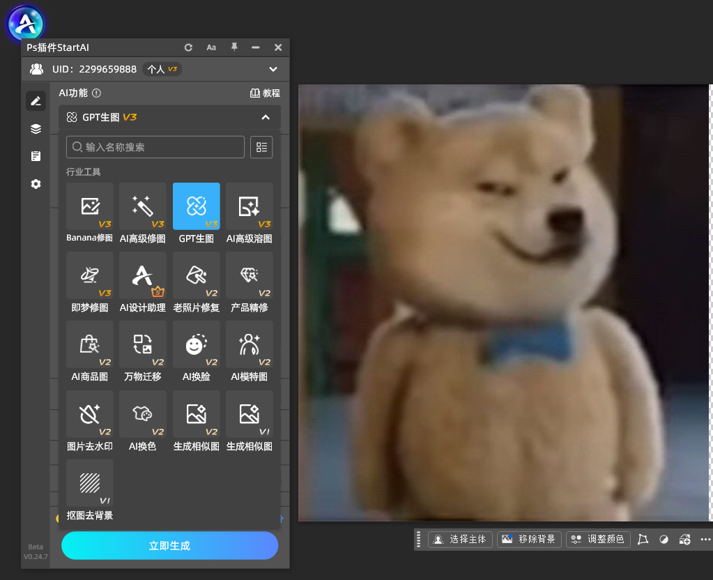Select the AI高级溶图 tool
This screenshot has width=713, height=580.
click(x=250, y=213)
